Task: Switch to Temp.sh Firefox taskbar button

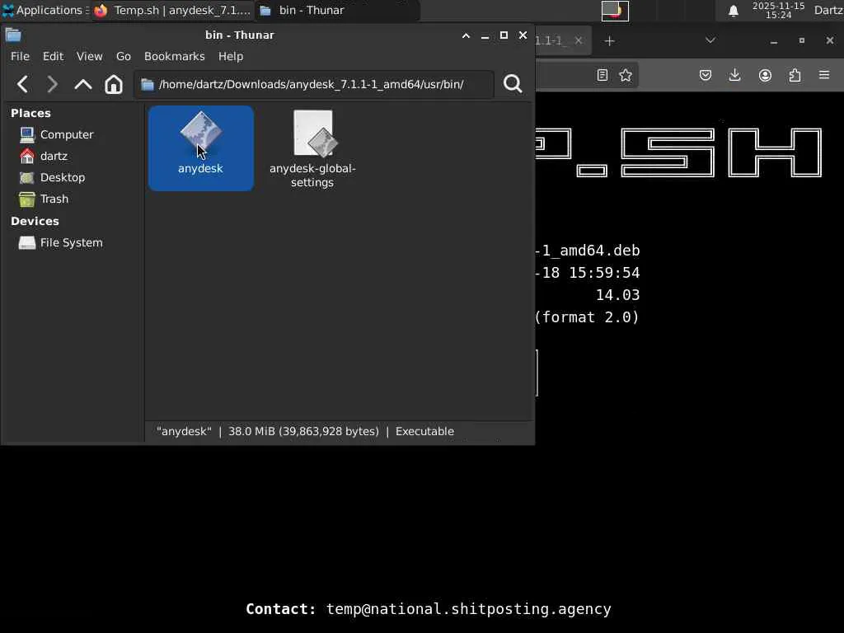Action: point(173,10)
